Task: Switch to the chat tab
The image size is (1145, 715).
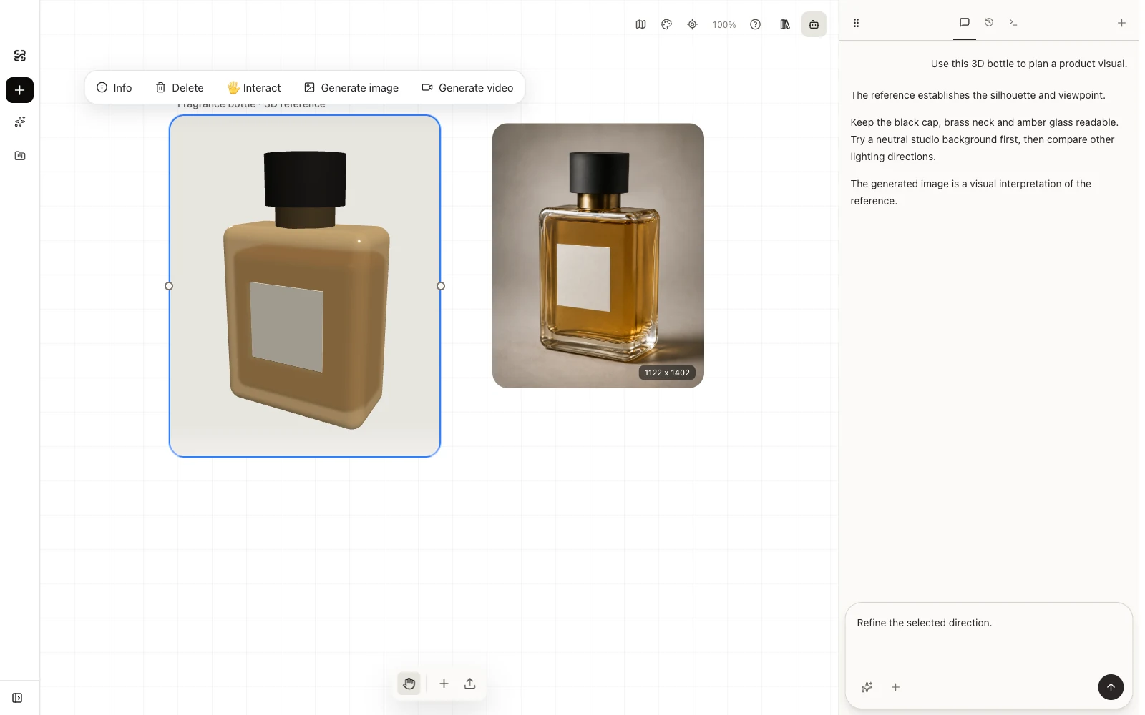Action: point(965,22)
